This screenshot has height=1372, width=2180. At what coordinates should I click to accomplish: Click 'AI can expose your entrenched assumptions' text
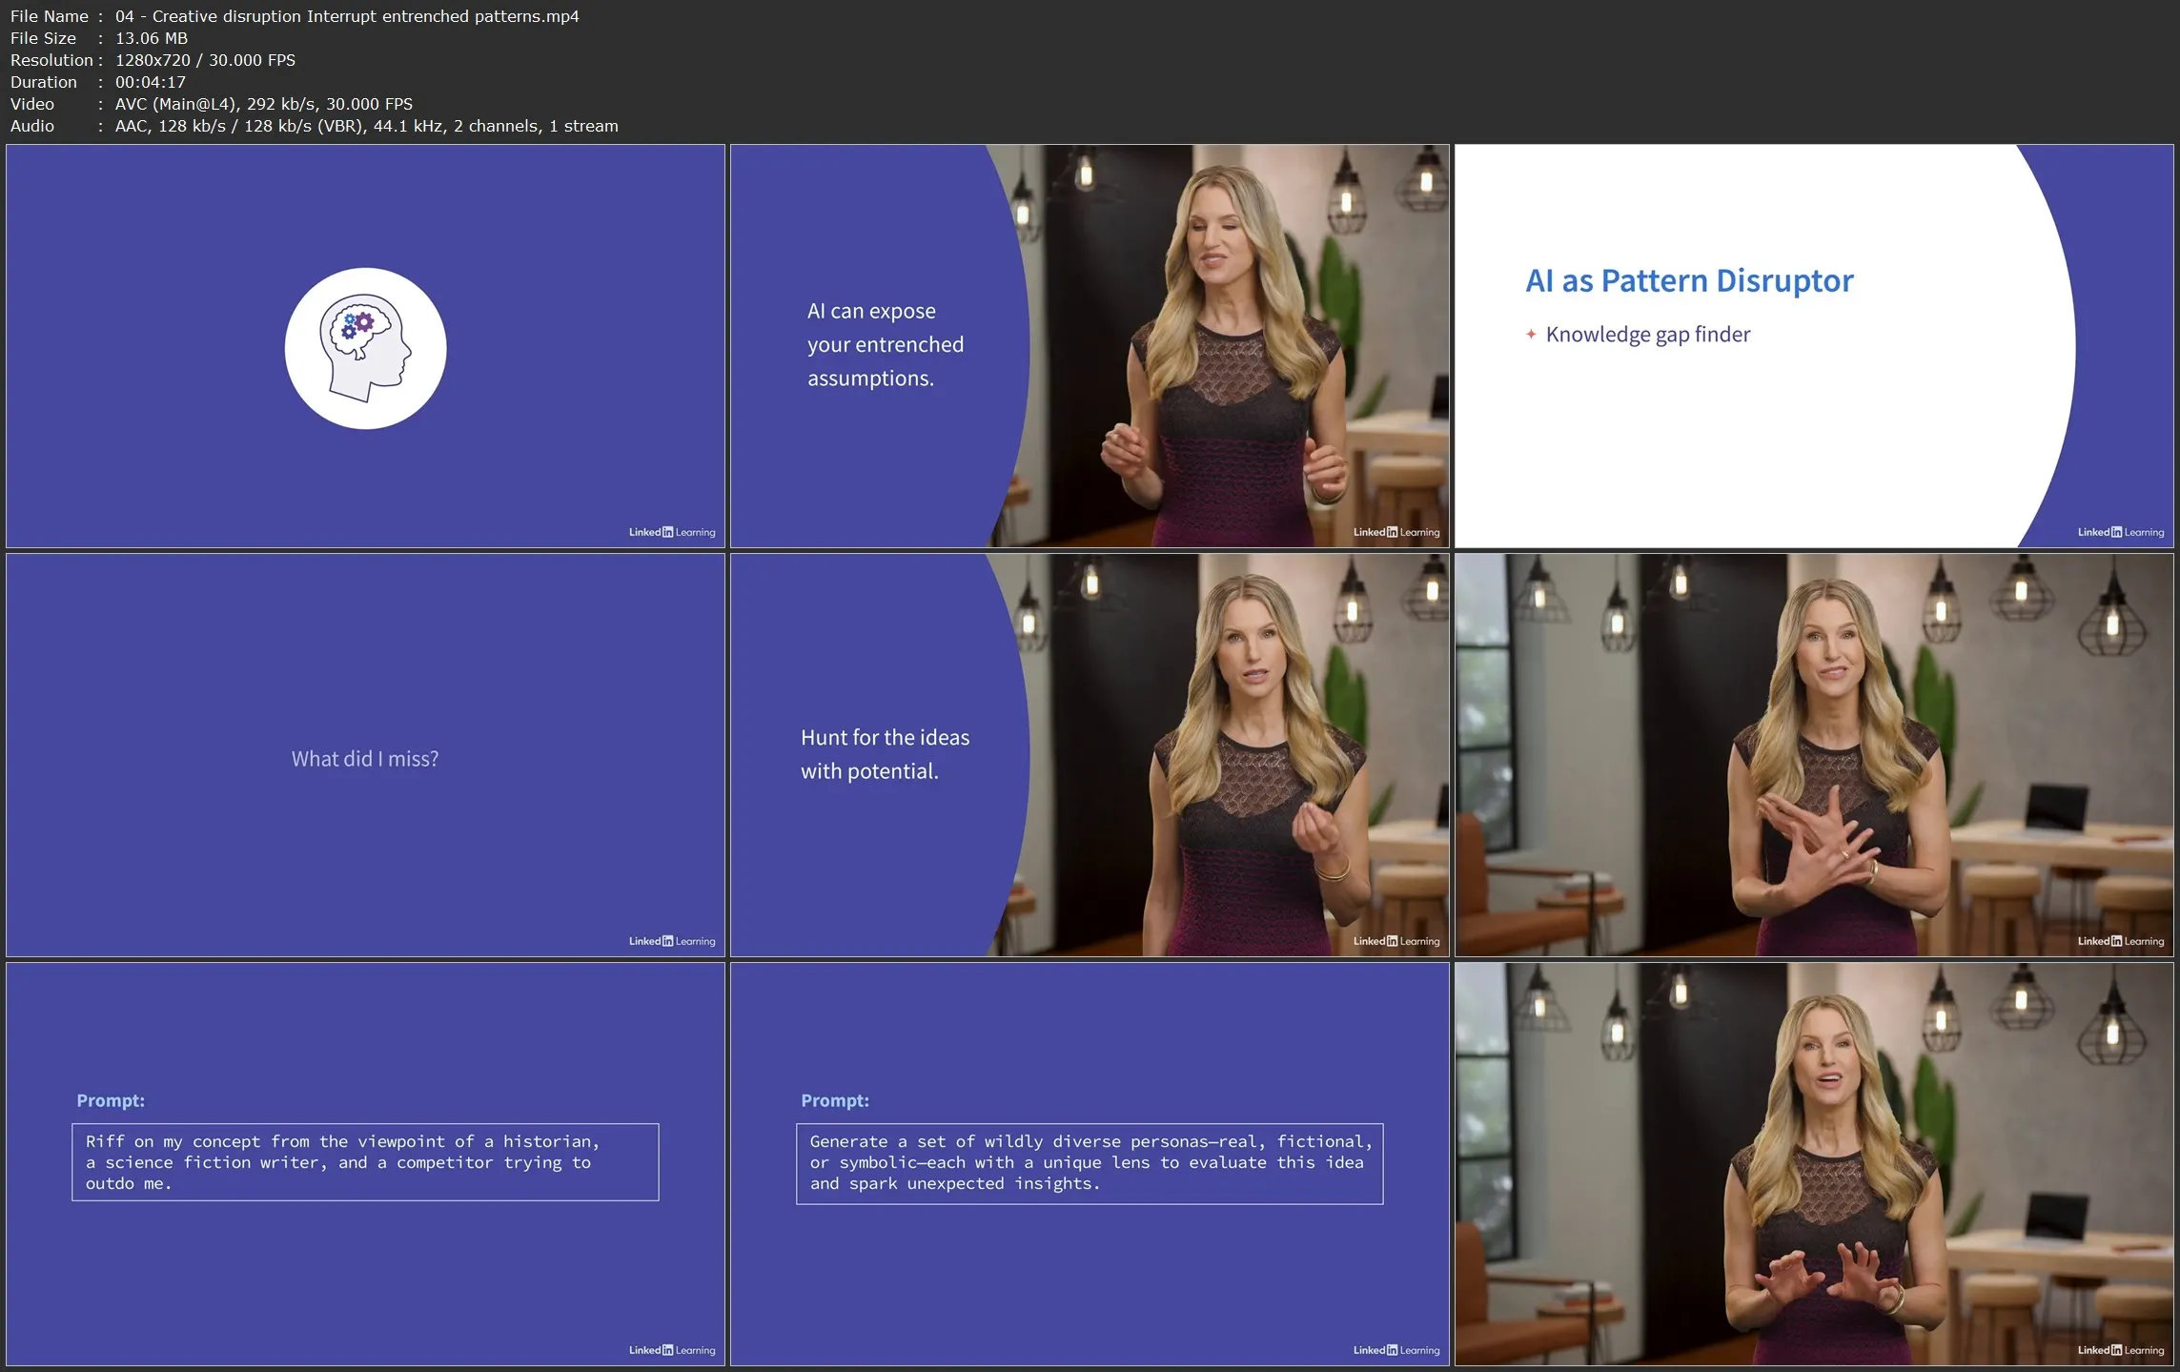coord(885,344)
